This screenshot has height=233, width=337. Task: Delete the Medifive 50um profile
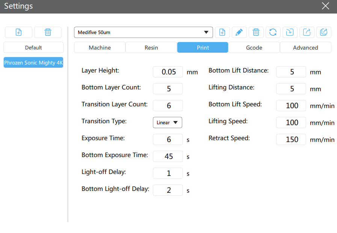tap(256, 32)
